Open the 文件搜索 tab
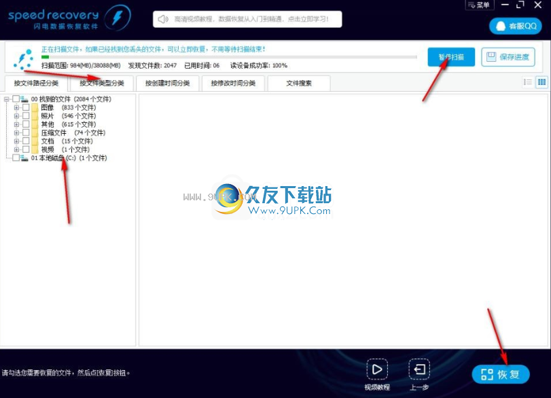This screenshot has height=398, width=551. 299,84
